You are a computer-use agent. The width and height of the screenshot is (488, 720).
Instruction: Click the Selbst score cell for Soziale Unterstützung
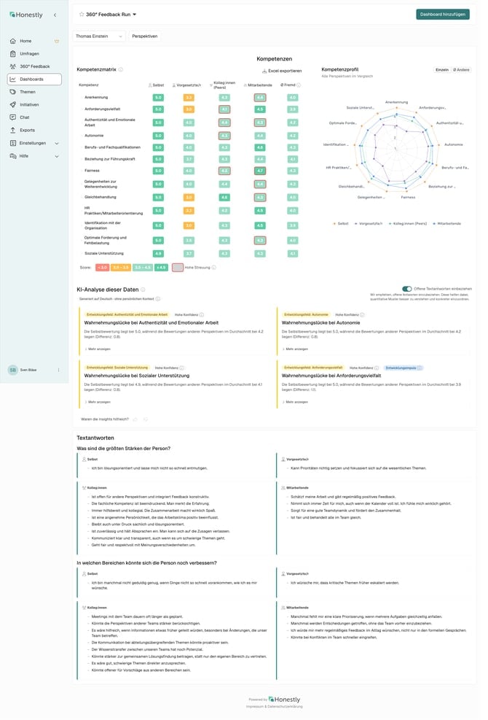point(158,253)
